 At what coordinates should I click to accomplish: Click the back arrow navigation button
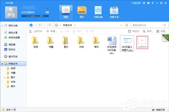40,25
